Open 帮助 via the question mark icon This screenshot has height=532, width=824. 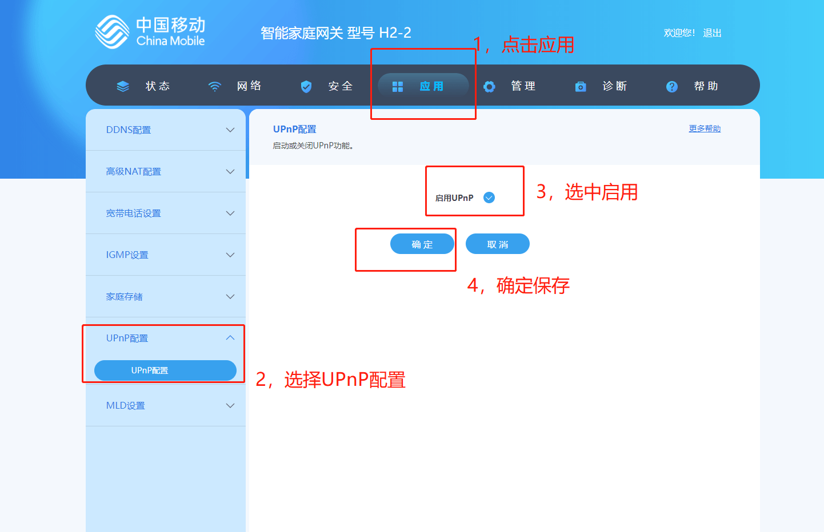[x=671, y=86]
